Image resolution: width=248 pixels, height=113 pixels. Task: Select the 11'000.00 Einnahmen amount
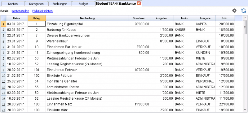click(139, 104)
